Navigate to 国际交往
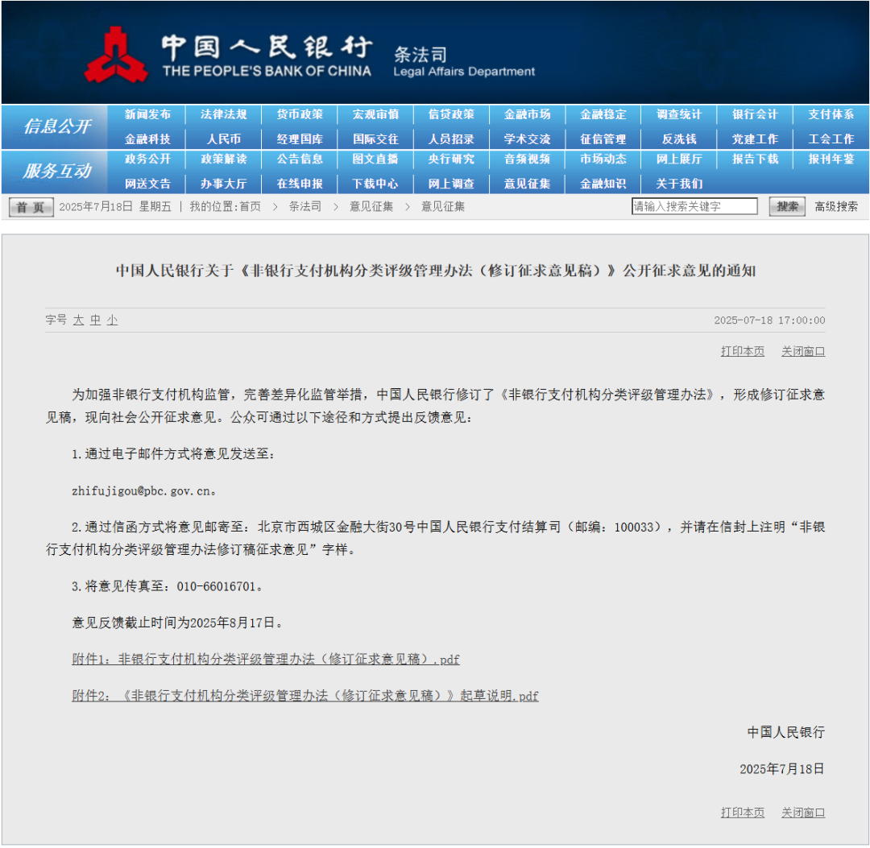The width and height of the screenshot is (870, 848). [x=375, y=139]
